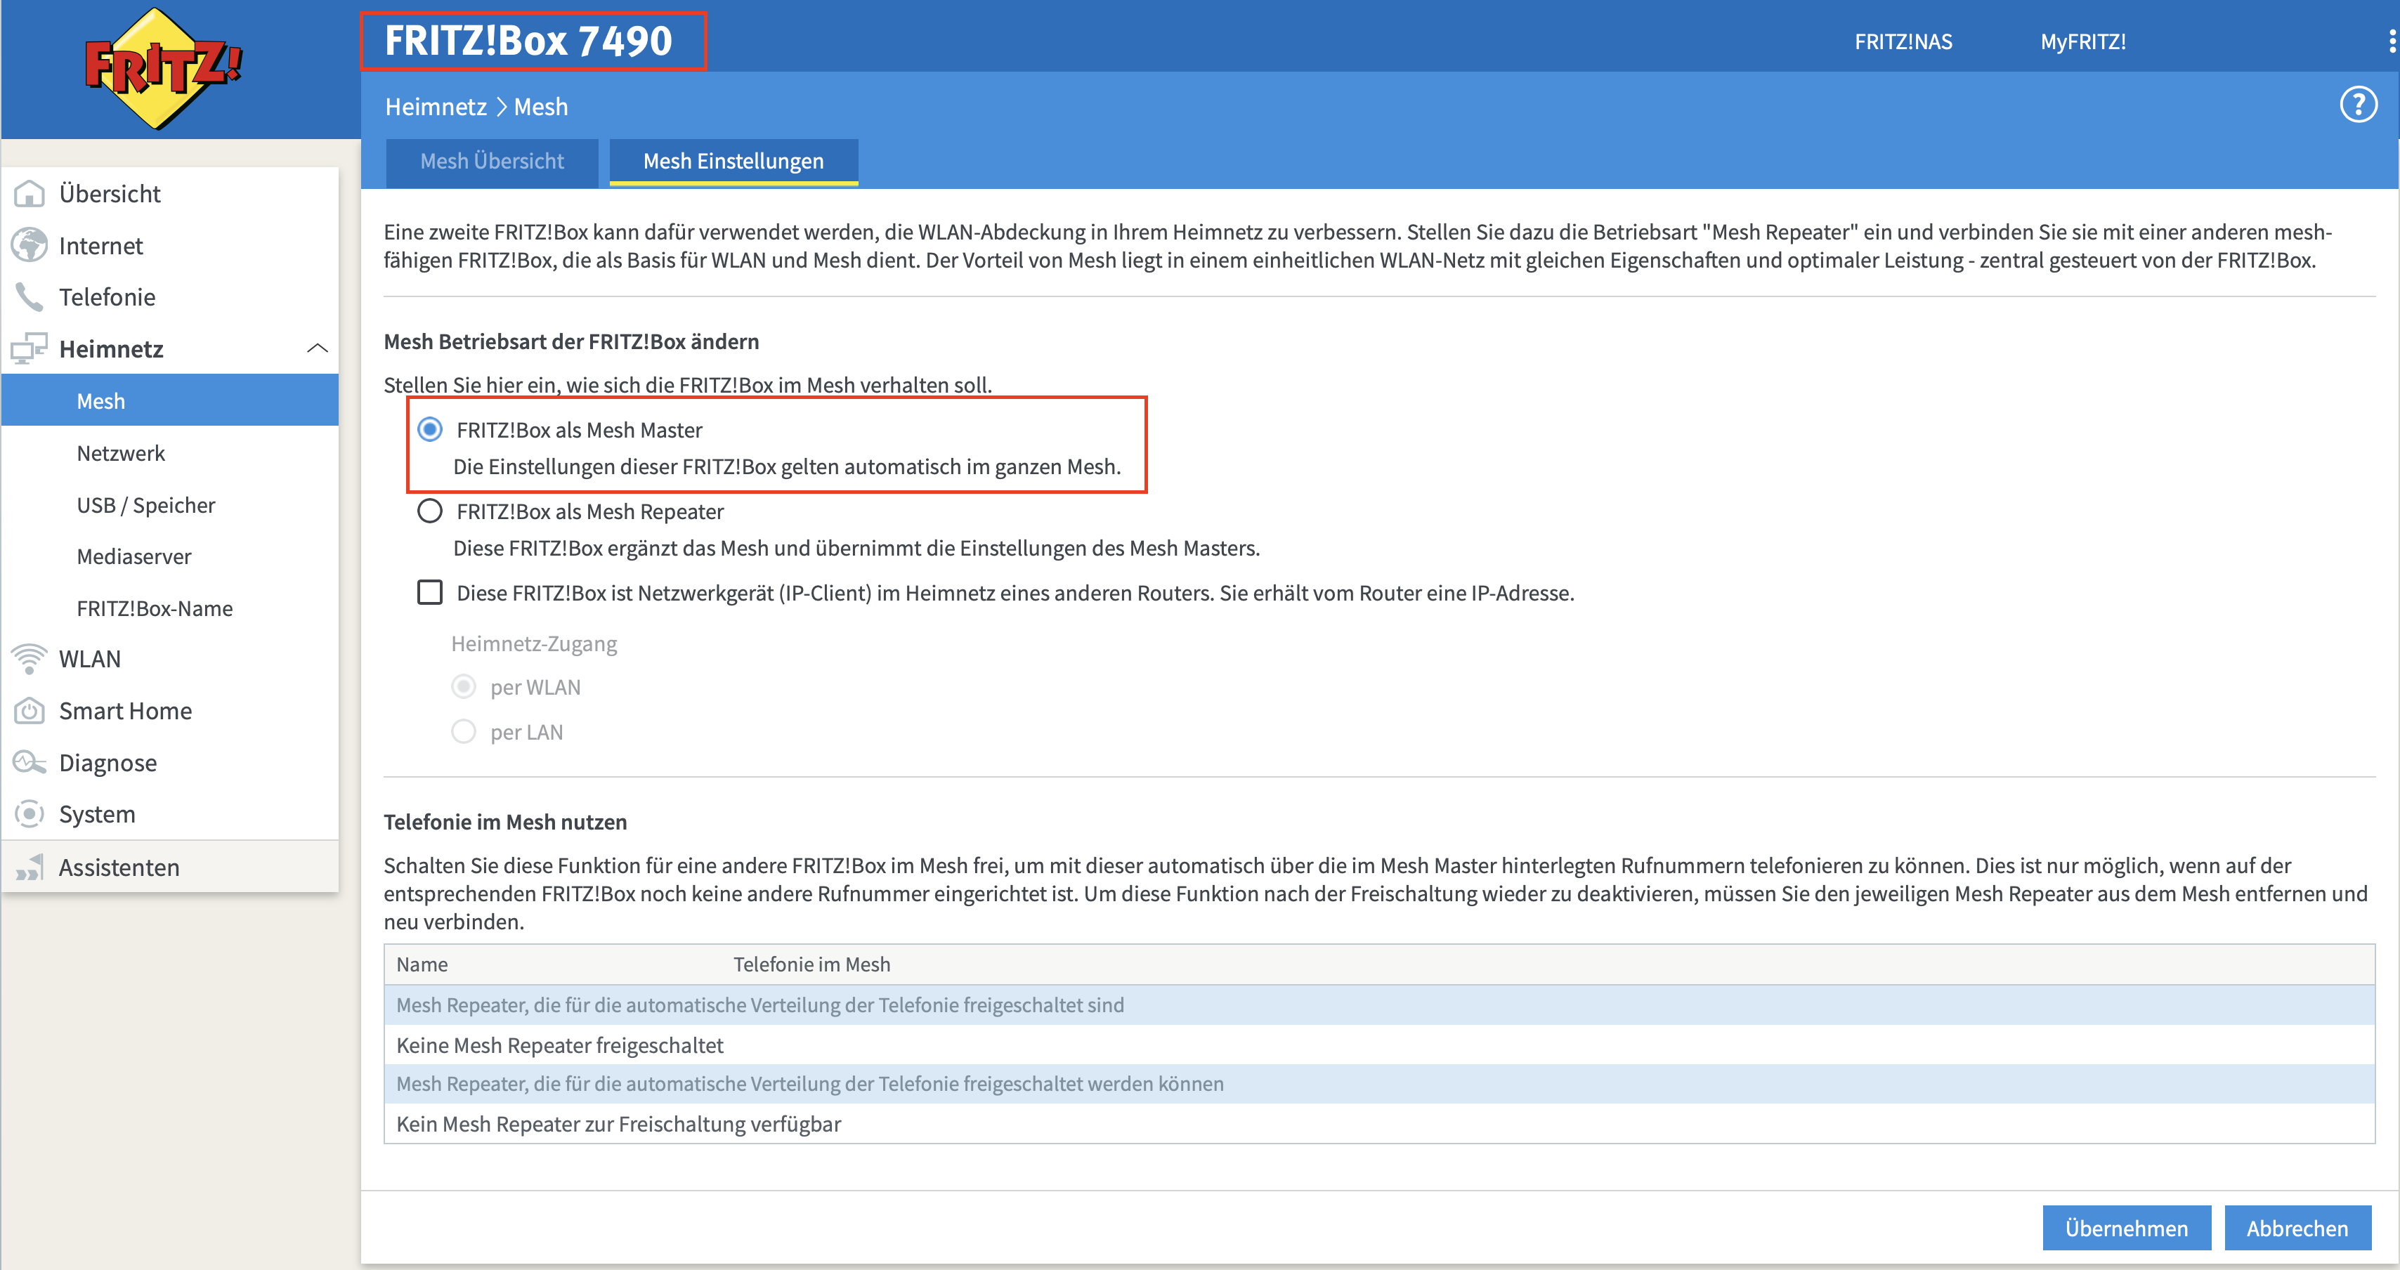Image resolution: width=2400 pixels, height=1270 pixels.
Task: Click the Diagnose icon in sidebar
Action: pos(30,762)
